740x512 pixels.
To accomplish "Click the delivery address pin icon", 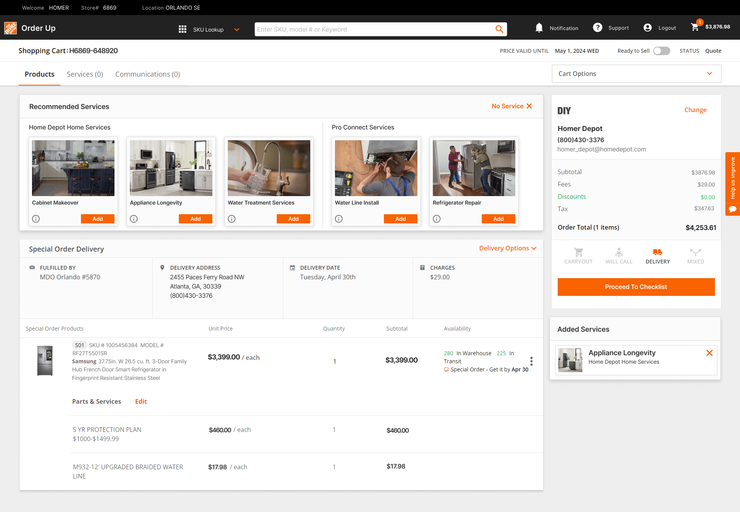I will click(x=162, y=267).
